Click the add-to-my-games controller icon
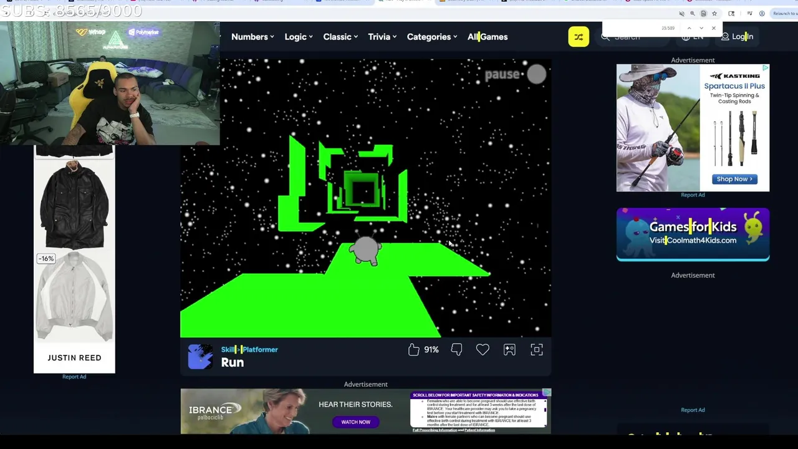The width and height of the screenshot is (798, 449). tap(509, 350)
